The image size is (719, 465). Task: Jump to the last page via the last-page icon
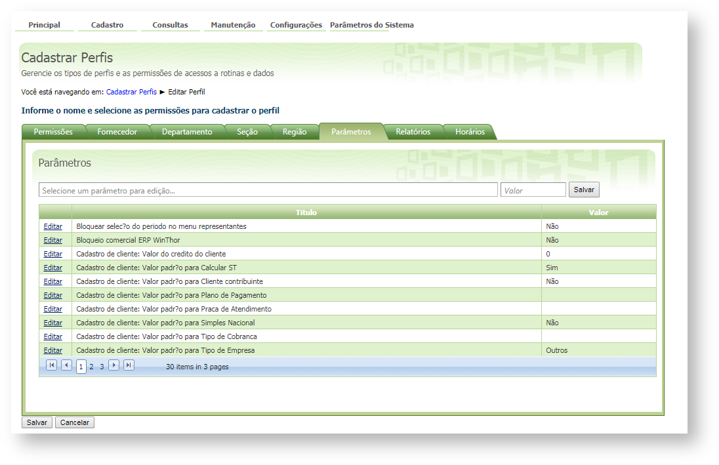pos(129,365)
